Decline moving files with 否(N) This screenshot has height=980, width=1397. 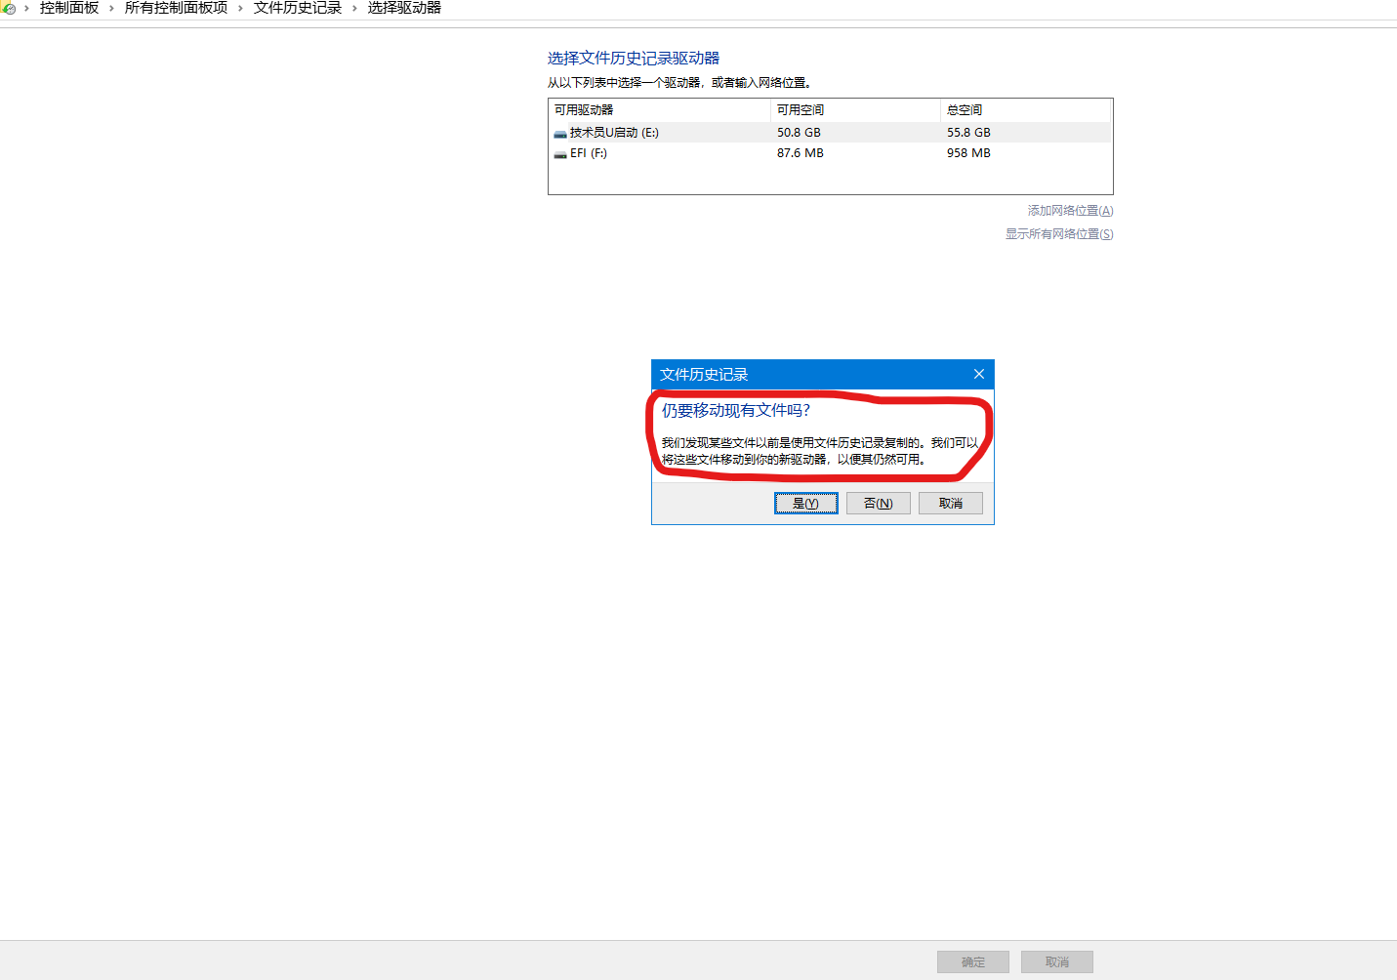[x=879, y=503]
